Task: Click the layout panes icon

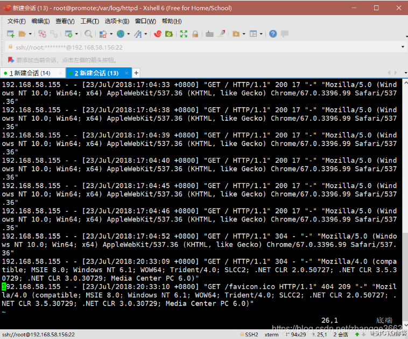Action: pyautogui.click(x=253, y=34)
